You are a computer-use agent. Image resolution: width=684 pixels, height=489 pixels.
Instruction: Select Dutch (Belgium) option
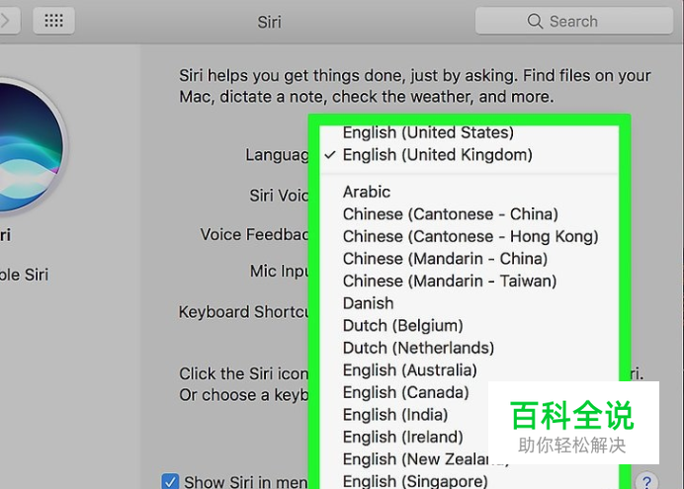[469, 326]
